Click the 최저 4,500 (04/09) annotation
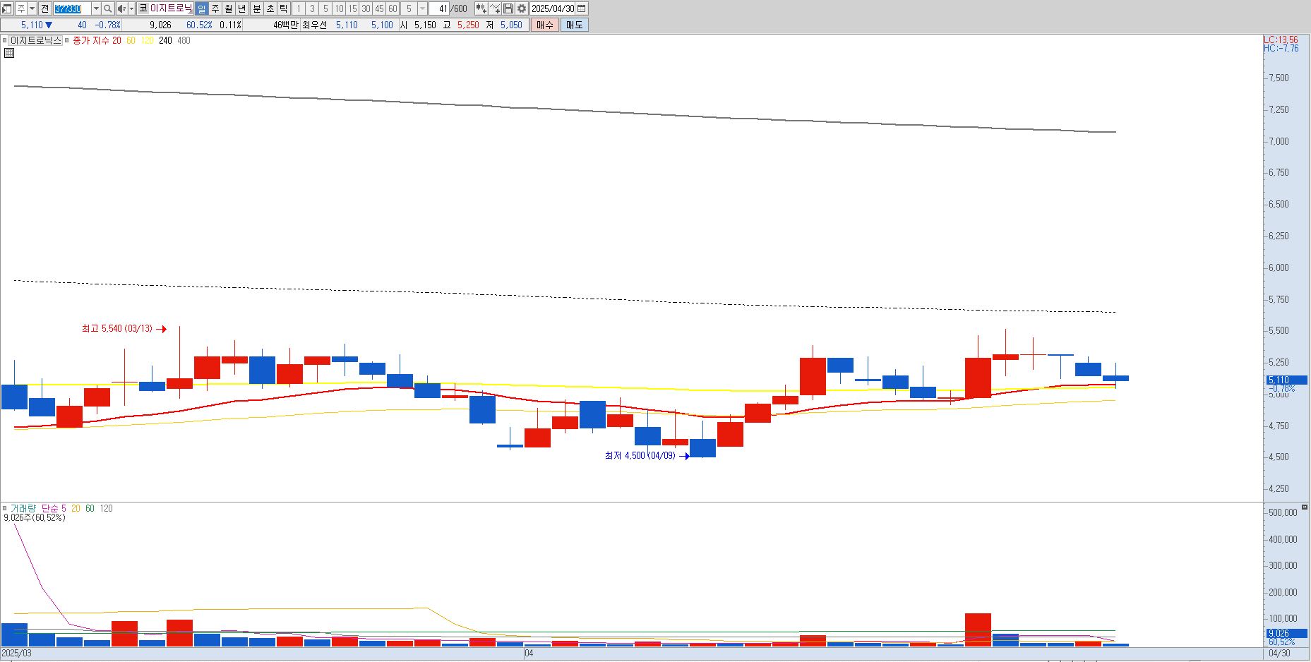 [640, 456]
